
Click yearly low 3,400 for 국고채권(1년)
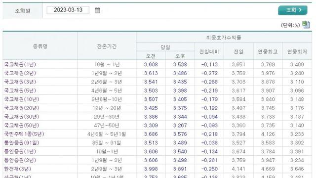pyautogui.click(x=297, y=64)
